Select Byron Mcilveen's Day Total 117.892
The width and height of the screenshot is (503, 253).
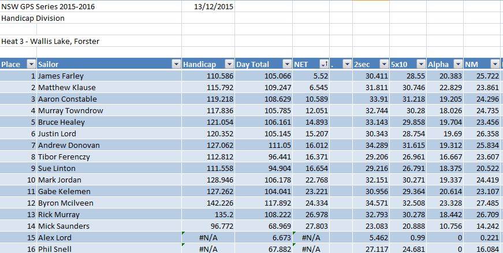pyautogui.click(x=263, y=203)
